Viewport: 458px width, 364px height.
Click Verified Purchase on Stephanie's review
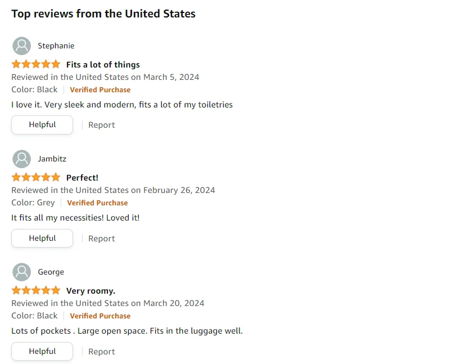pos(100,90)
